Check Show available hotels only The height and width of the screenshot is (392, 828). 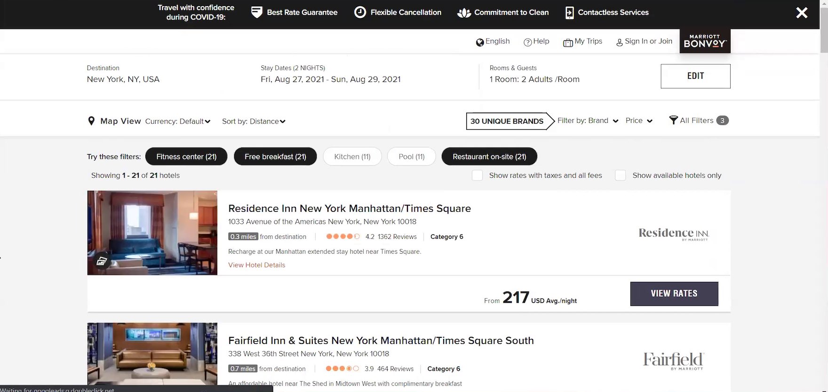pos(621,175)
